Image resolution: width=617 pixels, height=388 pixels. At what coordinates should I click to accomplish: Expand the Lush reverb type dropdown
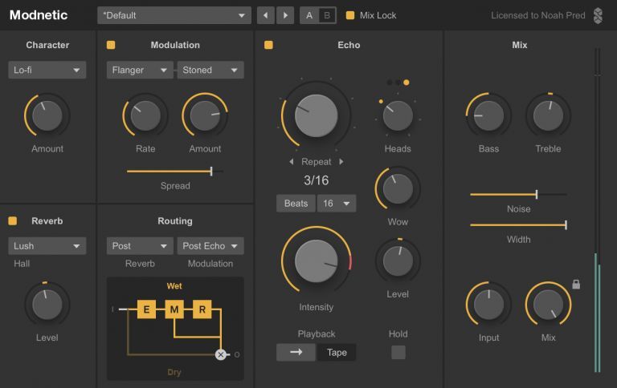(x=47, y=246)
